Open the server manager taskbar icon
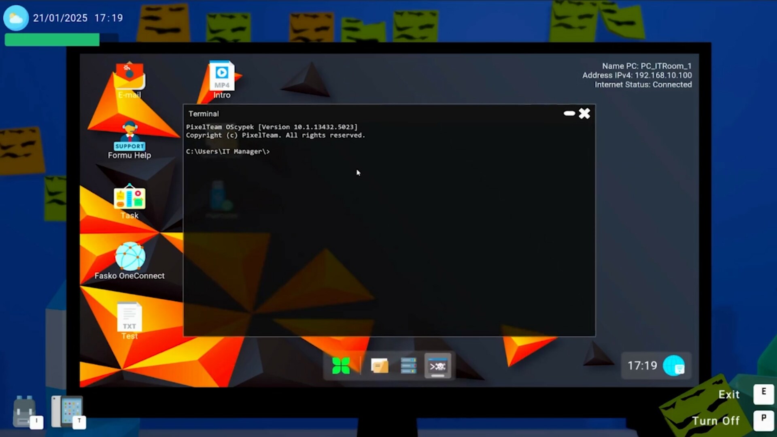The height and width of the screenshot is (437, 777). [408, 365]
